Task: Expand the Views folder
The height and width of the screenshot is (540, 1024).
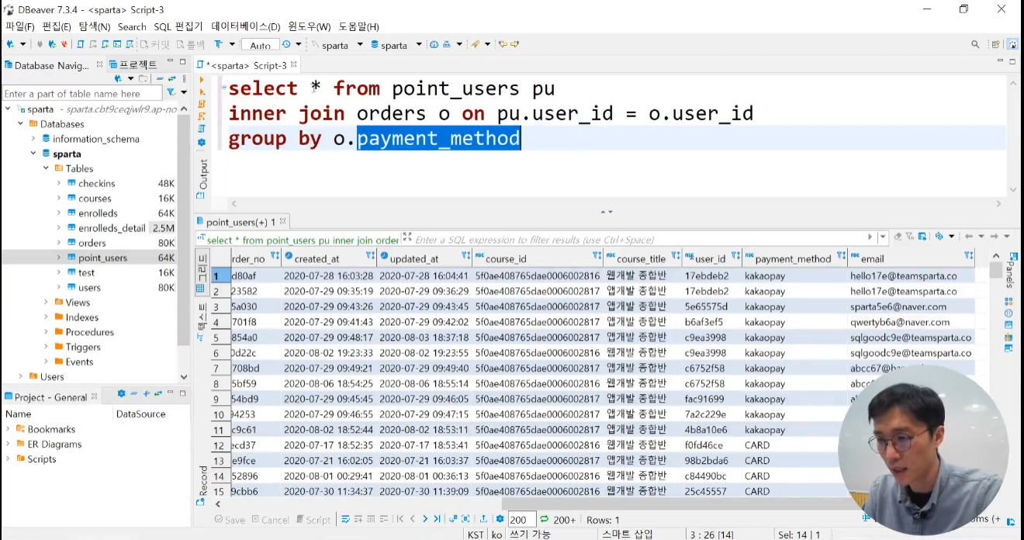Action: 46,303
